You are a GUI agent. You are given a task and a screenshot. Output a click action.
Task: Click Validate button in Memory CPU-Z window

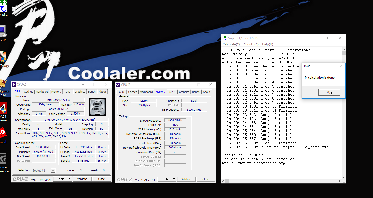click(x=186, y=179)
